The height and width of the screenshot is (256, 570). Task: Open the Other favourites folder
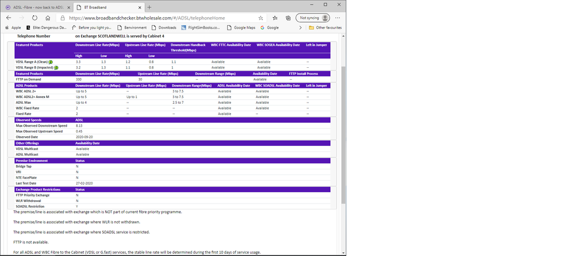pos(325,27)
